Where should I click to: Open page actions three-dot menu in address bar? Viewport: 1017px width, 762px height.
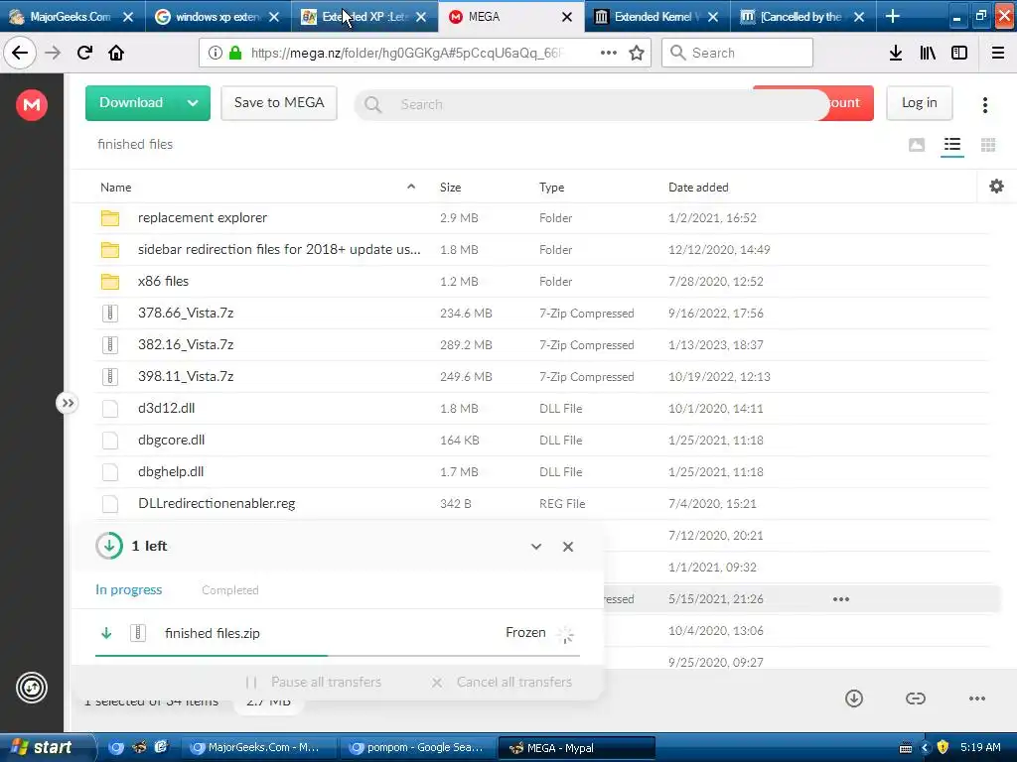609,53
